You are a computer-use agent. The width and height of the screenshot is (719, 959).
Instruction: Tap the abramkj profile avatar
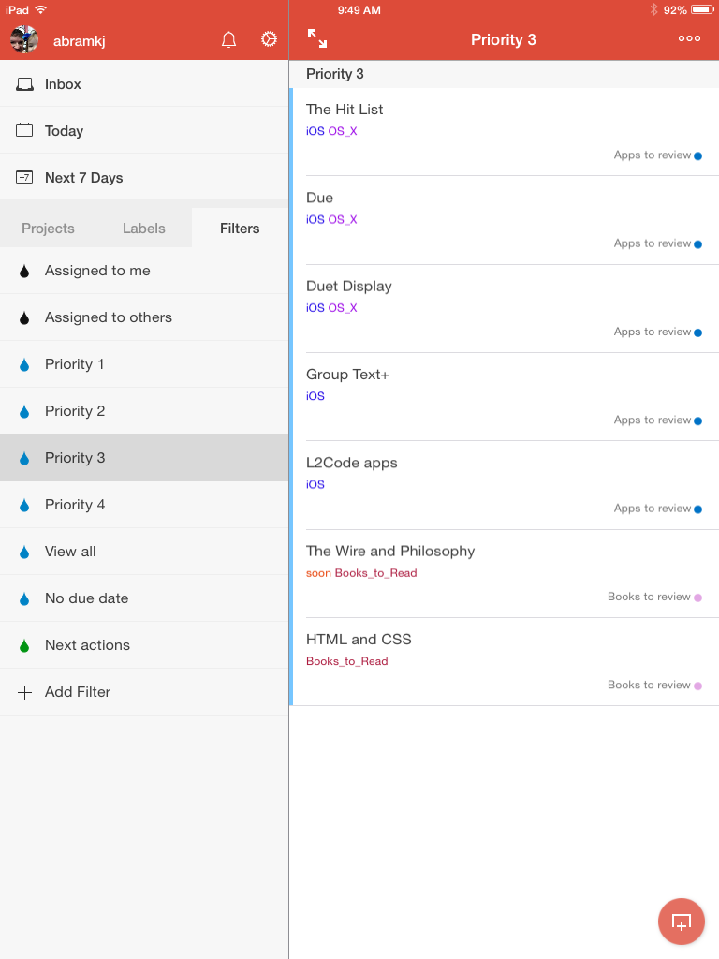(x=24, y=39)
